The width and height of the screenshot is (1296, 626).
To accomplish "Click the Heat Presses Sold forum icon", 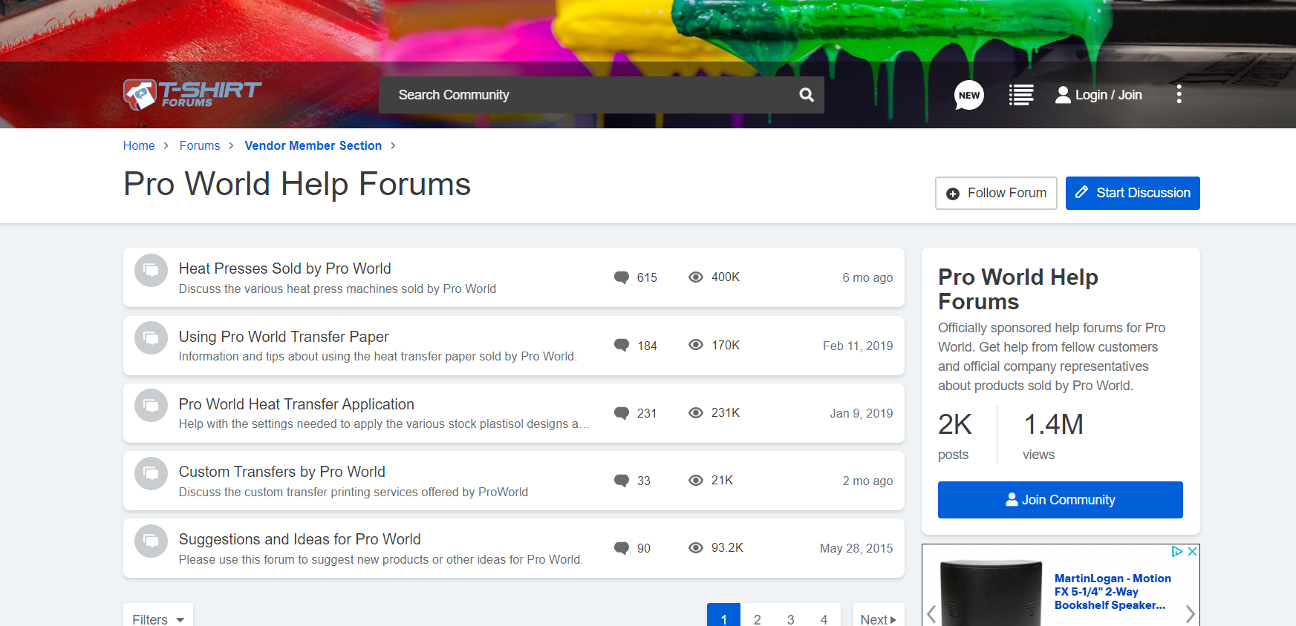I will pos(151,270).
